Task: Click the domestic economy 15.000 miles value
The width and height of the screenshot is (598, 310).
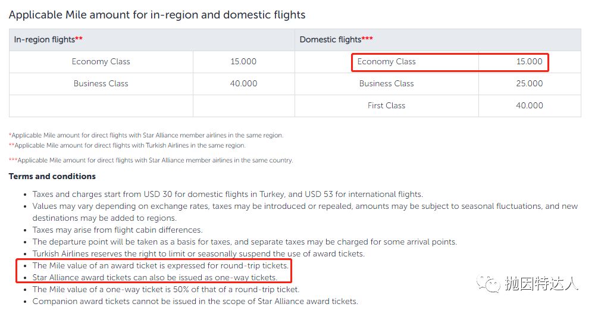Action: pyautogui.click(x=530, y=62)
